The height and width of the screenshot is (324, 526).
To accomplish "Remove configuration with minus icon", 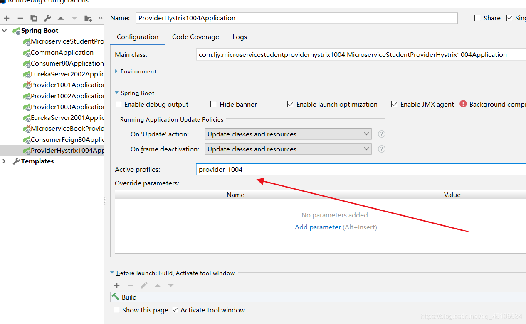I will point(20,18).
